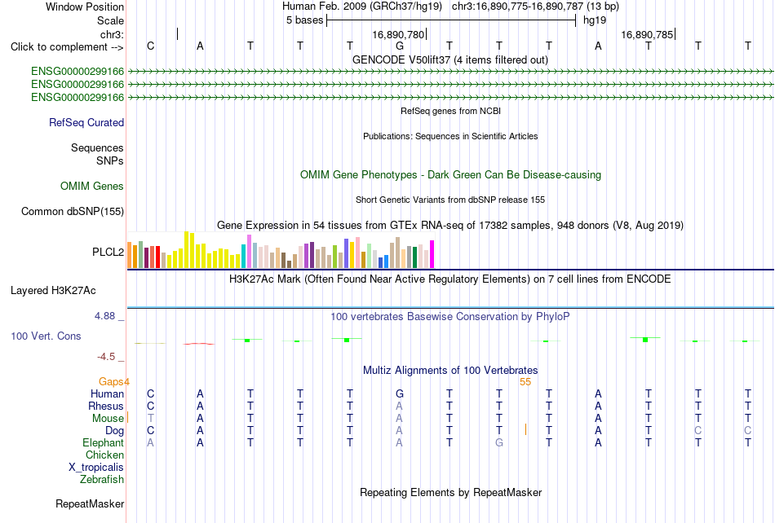Select the G base in complement row

[400, 46]
